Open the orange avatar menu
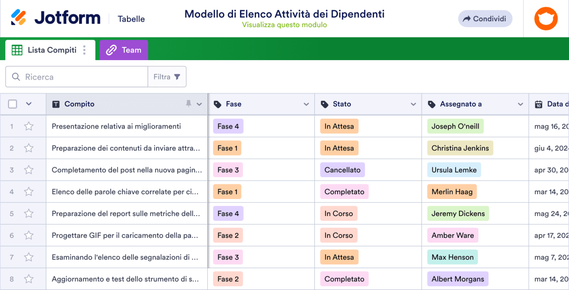569x290 pixels. pos(546,18)
